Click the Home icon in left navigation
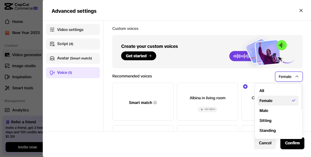The image size is (311, 157). [x=7, y=22]
